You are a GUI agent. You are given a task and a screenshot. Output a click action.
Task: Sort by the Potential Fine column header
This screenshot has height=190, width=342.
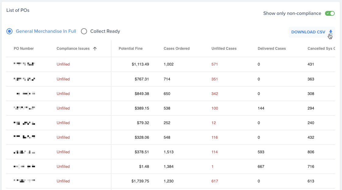(131, 49)
